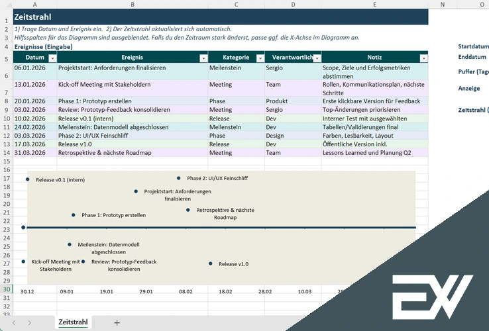Expand the Kategorie filter dropdown
This screenshot has height=331, width=489.
tap(259, 58)
